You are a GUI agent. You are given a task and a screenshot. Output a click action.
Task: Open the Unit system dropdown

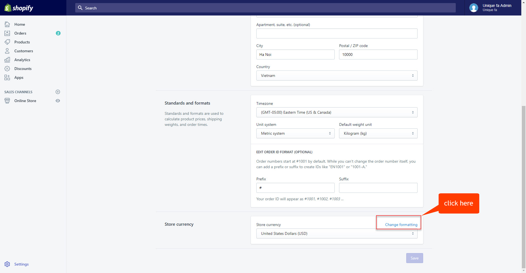pos(295,133)
